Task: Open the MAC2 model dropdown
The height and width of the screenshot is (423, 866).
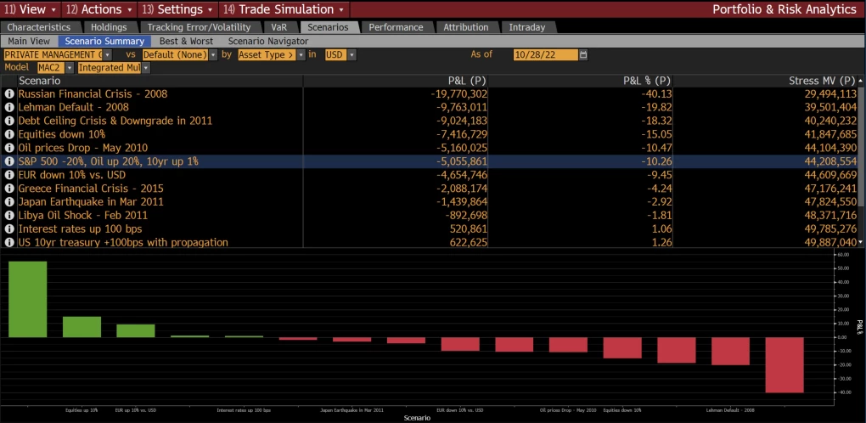Action: click(x=70, y=67)
